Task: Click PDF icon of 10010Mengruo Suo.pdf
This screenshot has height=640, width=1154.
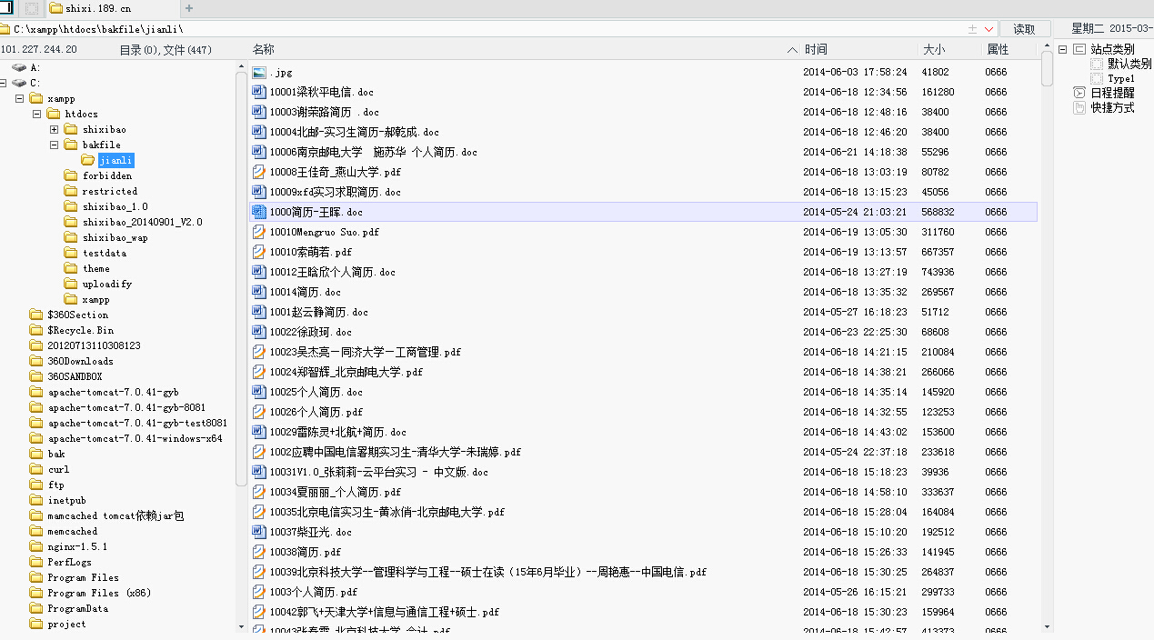Action: [x=259, y=232]
